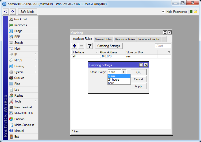Image resolution: width=201 pixels, height=142 pixels.
Task: Open the Manual
Action: tap(23, 131)
